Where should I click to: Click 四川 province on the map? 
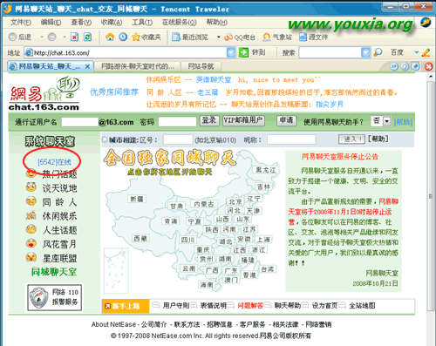187,240
